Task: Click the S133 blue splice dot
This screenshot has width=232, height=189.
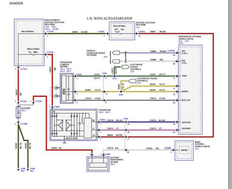Action: pyautogui.click(x=115, y=76)
